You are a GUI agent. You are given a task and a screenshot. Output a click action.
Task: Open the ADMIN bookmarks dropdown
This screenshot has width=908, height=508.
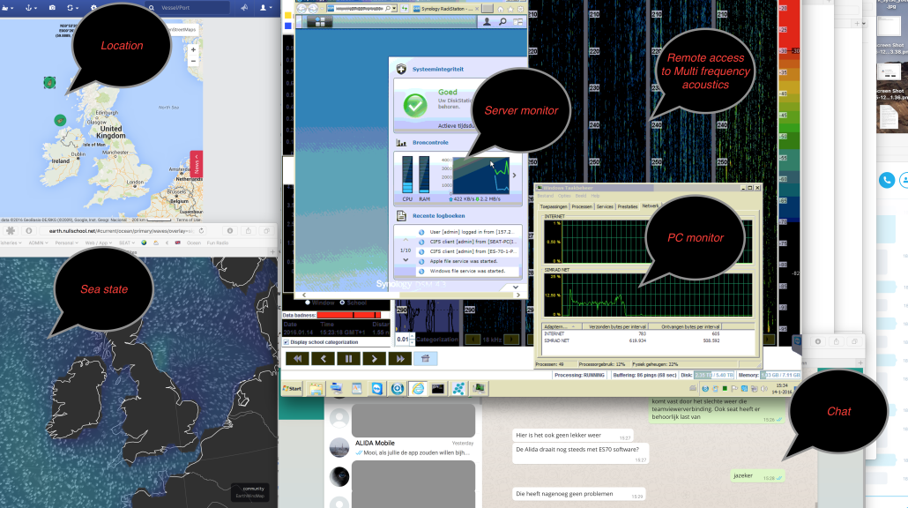tap(38, 243)
